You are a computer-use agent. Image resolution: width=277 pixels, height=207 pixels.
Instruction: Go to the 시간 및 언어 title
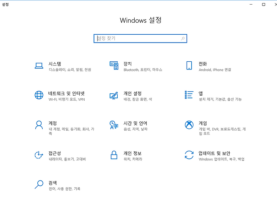[135, 123]
